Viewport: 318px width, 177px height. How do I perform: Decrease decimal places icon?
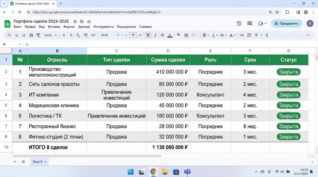click(78, 35)
